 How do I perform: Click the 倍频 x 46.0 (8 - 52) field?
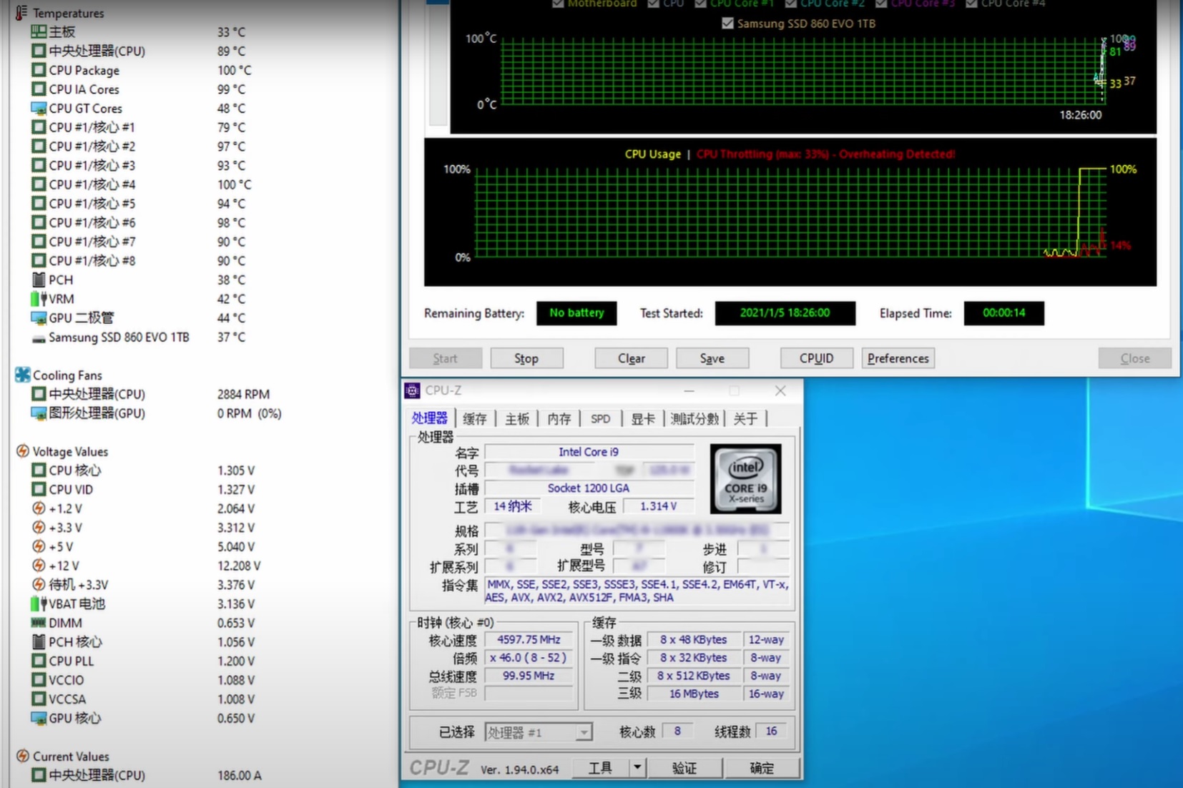click(529, 657)
